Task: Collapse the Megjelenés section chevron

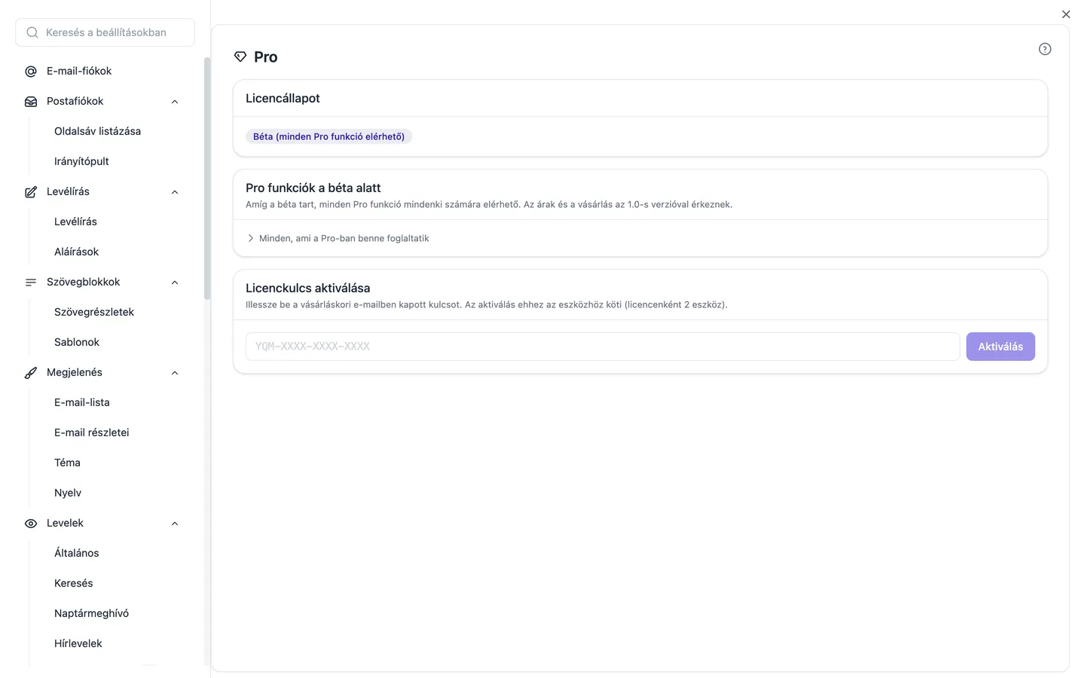Action: click(175, 373)
